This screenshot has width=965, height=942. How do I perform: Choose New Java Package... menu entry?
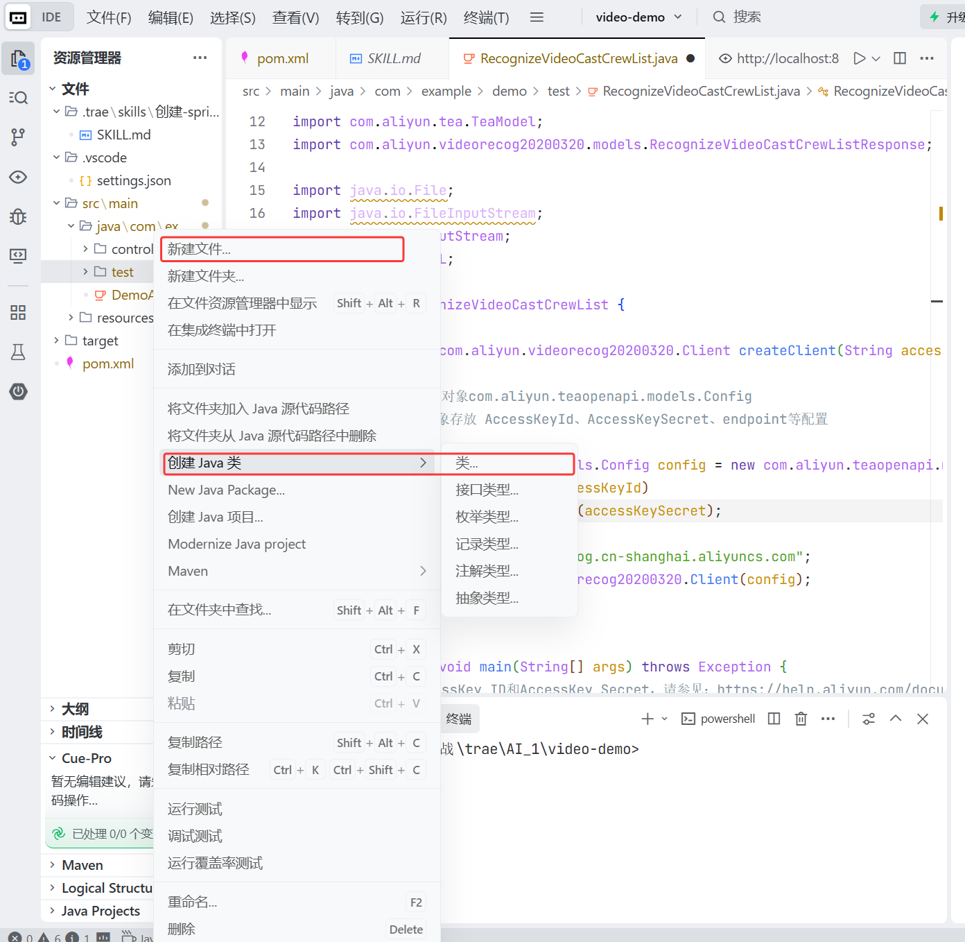[x=297, y=490]
